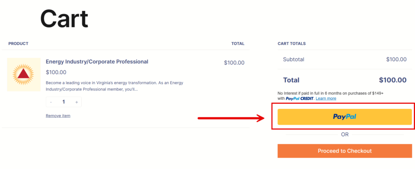Click the product description text about Virginia's energy
The width and height of the screenshot is (415, 169).
[x=114, y=86]
